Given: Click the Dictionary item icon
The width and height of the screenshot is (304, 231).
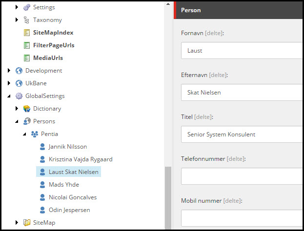Looking at the screenshot, I should point(27,109).
